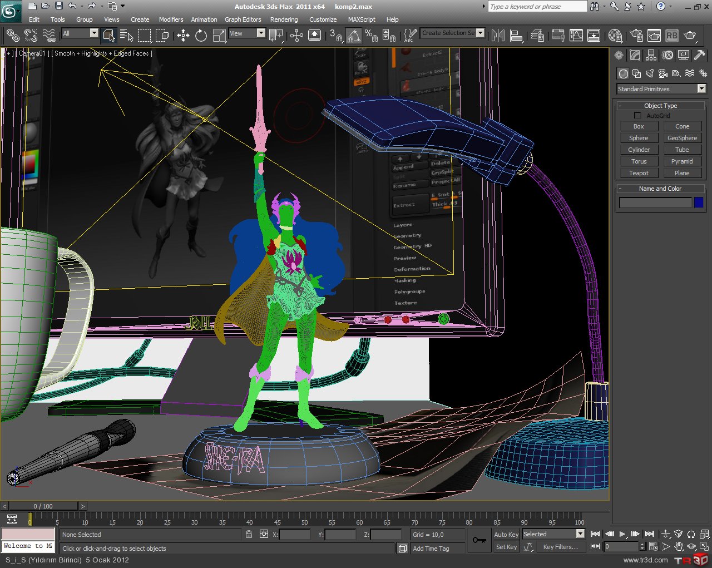Toggle Angle Snap
Image resolution: width=712 pixels, height=568 pixels.
point(354,36)
